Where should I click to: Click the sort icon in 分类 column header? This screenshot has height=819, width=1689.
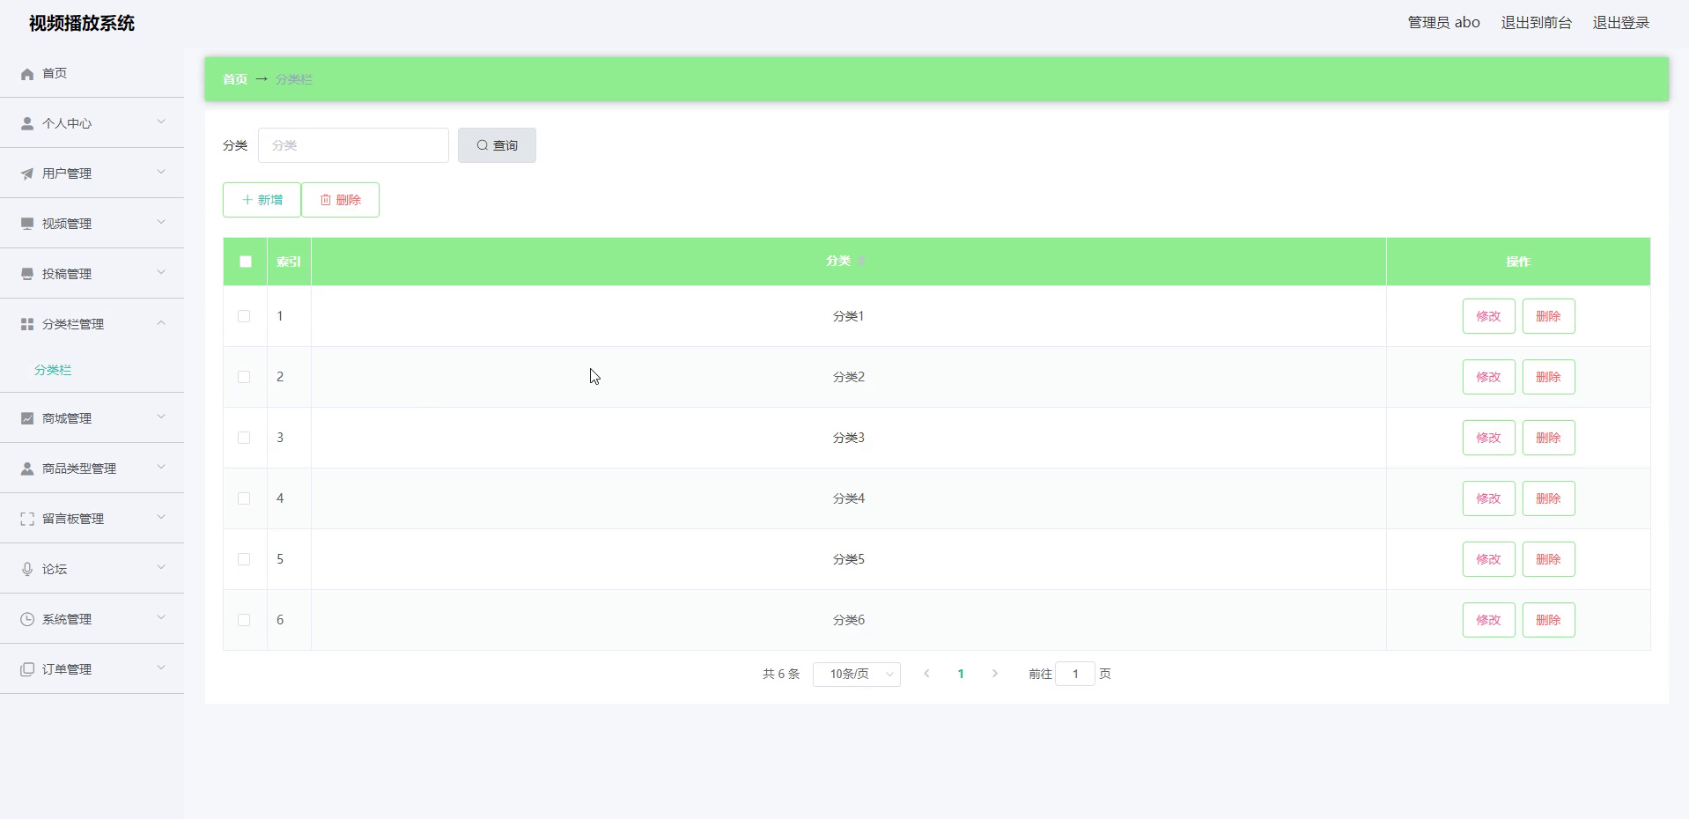pos(861,262)
